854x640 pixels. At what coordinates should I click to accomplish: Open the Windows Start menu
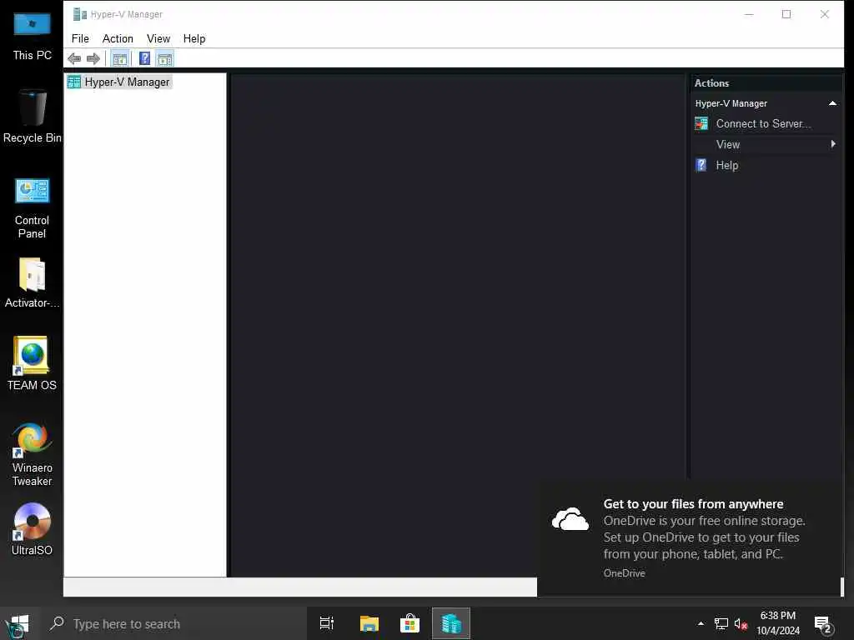tap(20, 623)
